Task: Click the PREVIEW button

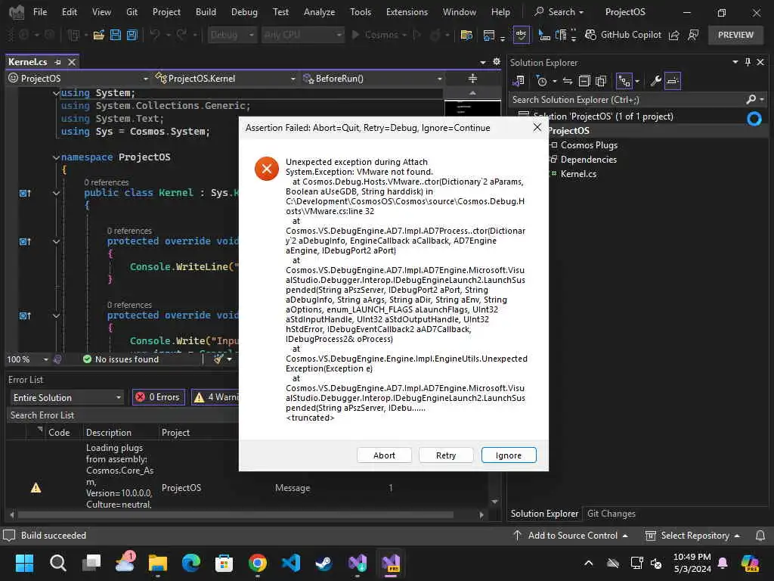Action: [x=735, y=35]
